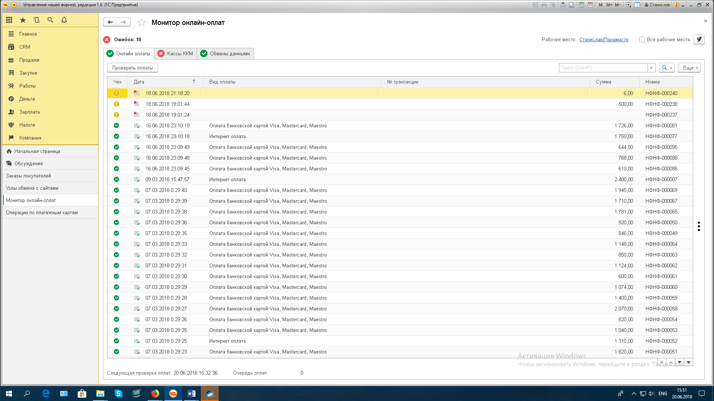714x401 pixels.
Task: Click the Поиск (Ctrl+F) search field
Action: pyautogui.click(x=602, y=68)
